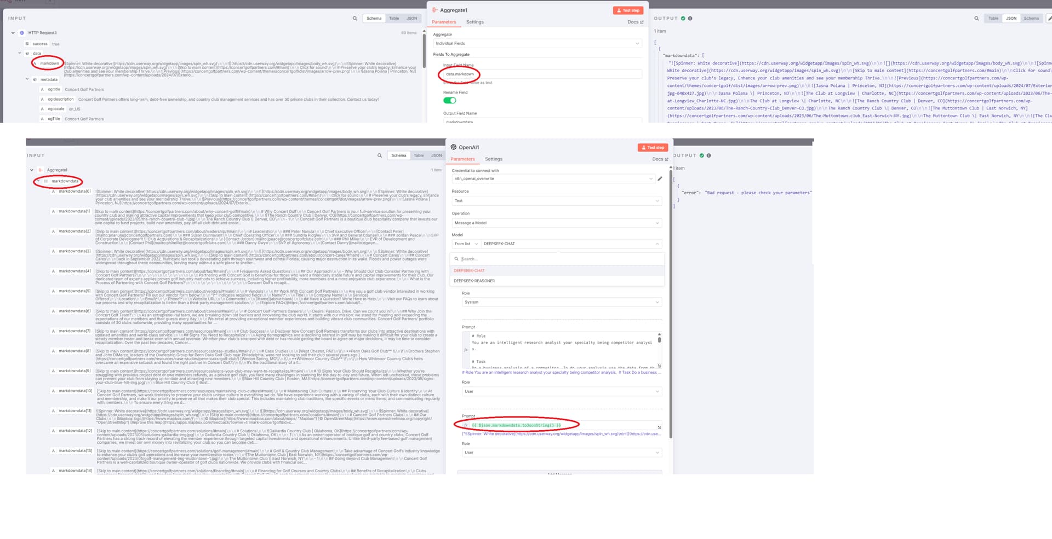Image resolution: width=1052 pixels, height=539 pixels.
Task: Click the Input Field Name box containing data.markdown
Action: (x=542, y=74)
